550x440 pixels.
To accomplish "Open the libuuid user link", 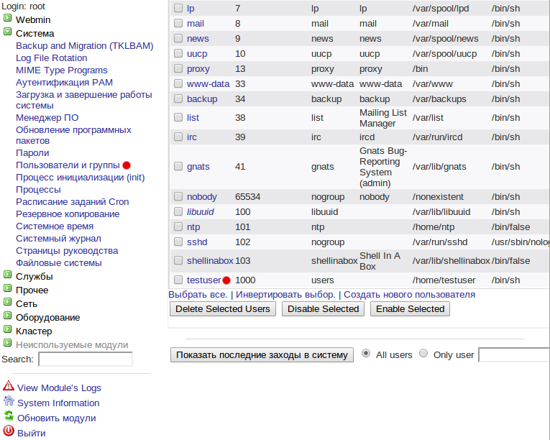I will pos(201,212).
